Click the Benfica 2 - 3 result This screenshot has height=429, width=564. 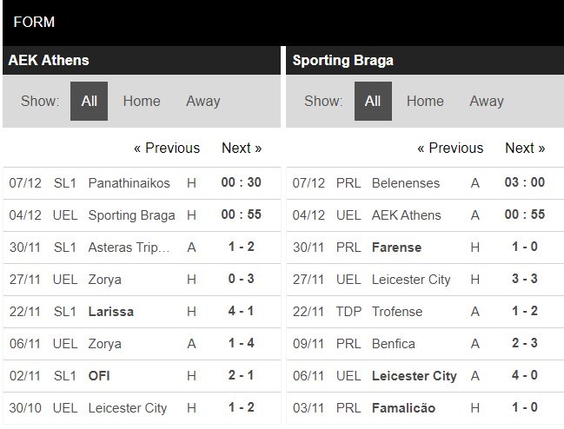tap(393, 344)
